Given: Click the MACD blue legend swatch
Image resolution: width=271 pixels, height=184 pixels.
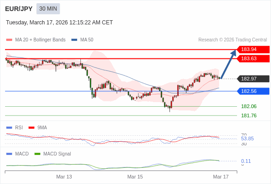Looking at the screenshot, I should [x=9, y=154].
